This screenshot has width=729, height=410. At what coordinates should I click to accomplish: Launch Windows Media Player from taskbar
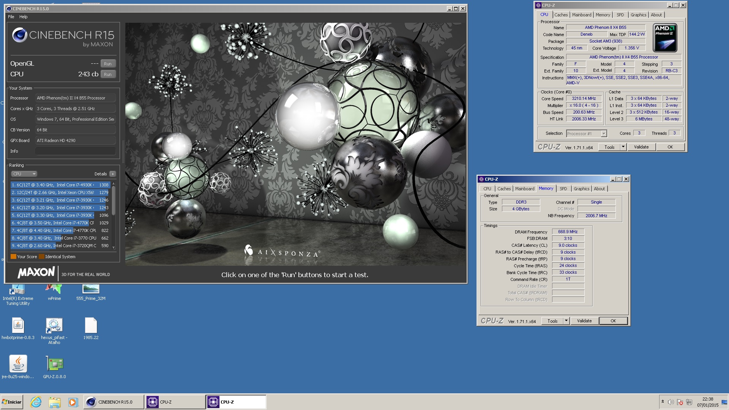[73, 402]
